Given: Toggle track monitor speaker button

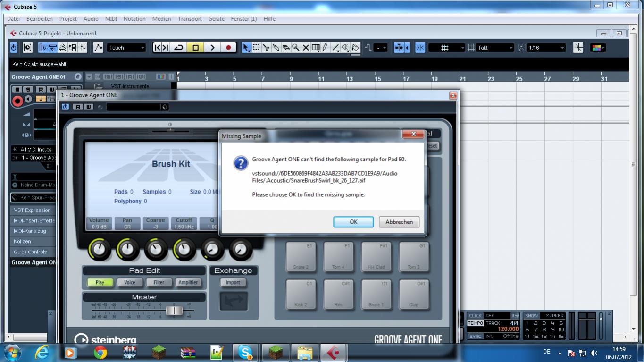Looking at the screenshot, I should (28, 99).
